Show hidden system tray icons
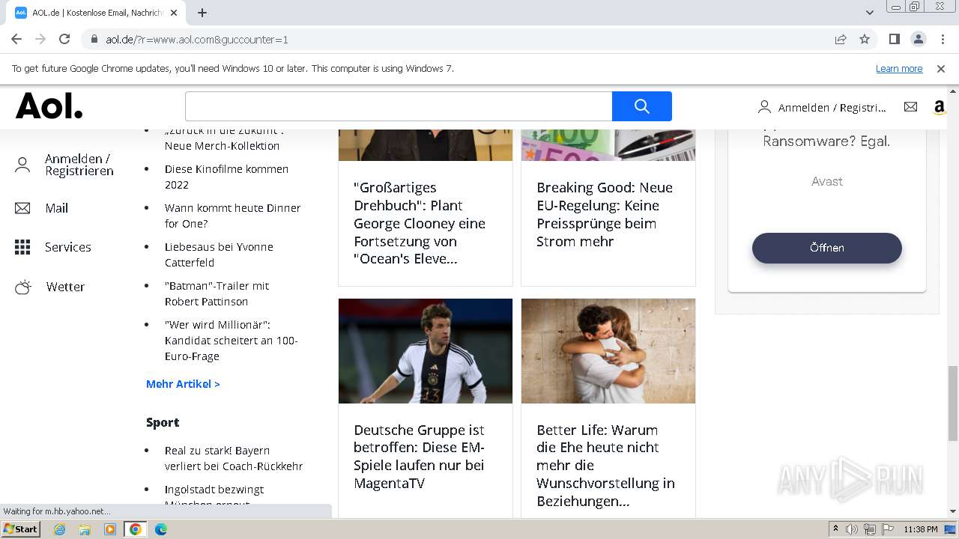The height and width of the screenshot is (539, 959). point(835,529)
